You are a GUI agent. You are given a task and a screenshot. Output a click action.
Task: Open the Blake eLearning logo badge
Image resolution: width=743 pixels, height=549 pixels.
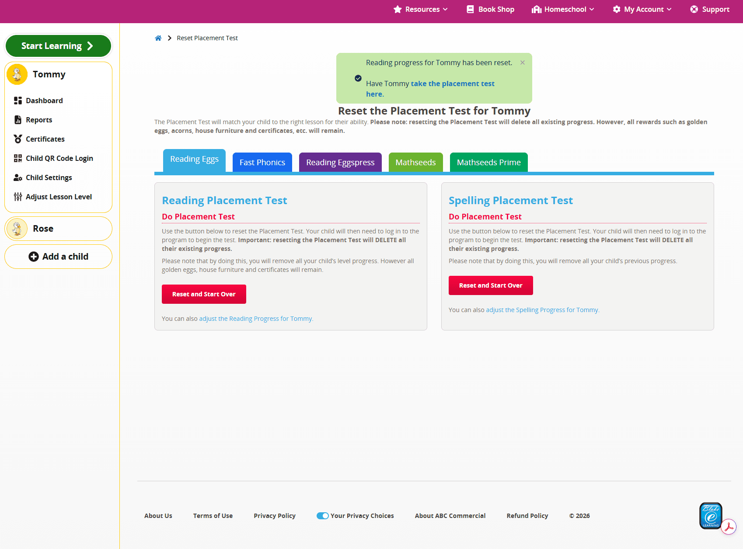711,516
